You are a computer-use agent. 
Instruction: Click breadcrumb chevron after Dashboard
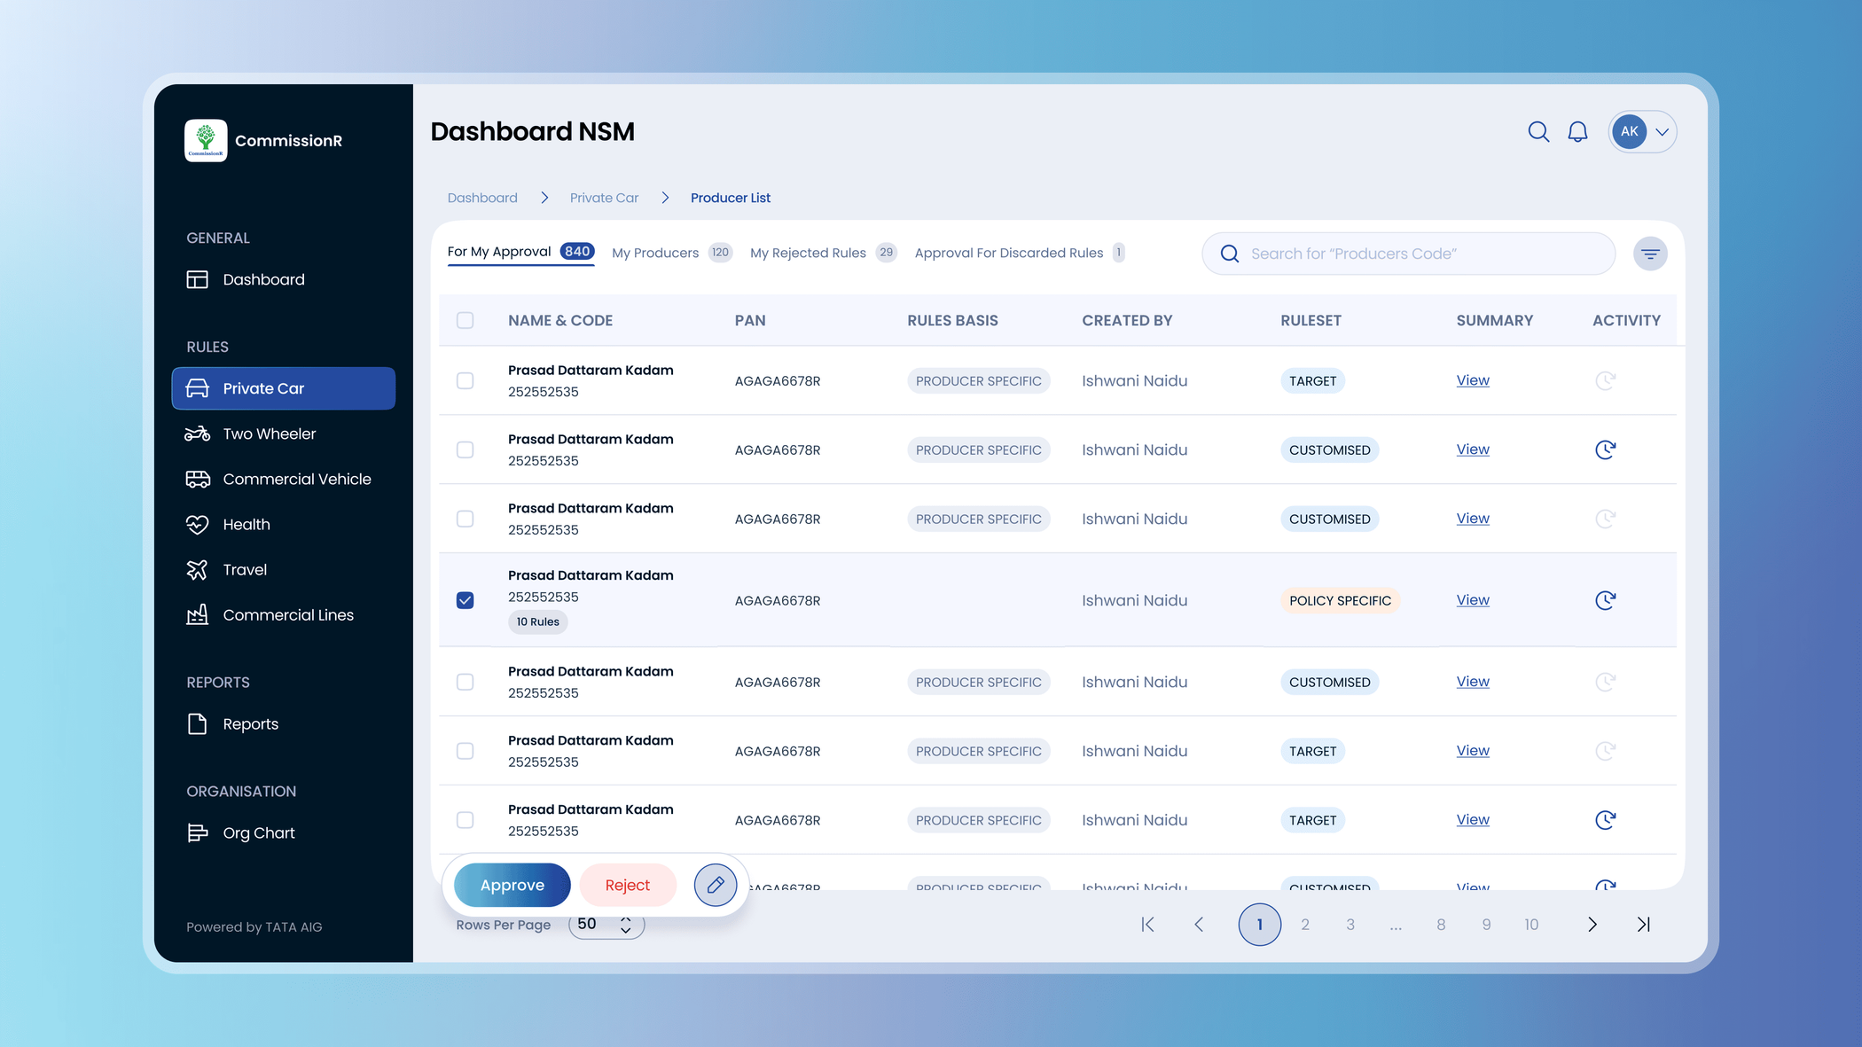tap(544, 198)
